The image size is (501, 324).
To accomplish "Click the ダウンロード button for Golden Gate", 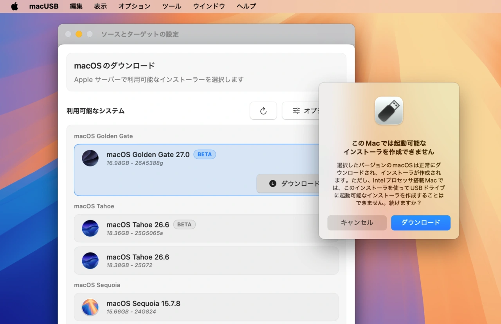I will click(288, 184).
